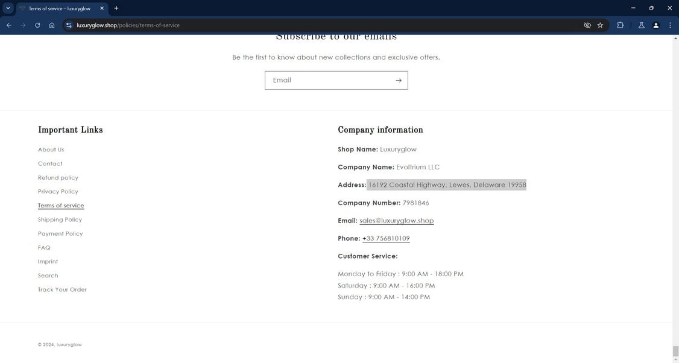This screenshot has height=363, width=679.
Task: Click the vertical scrollbar thumb
Action: pyautogui.click(x=675, y=350)
